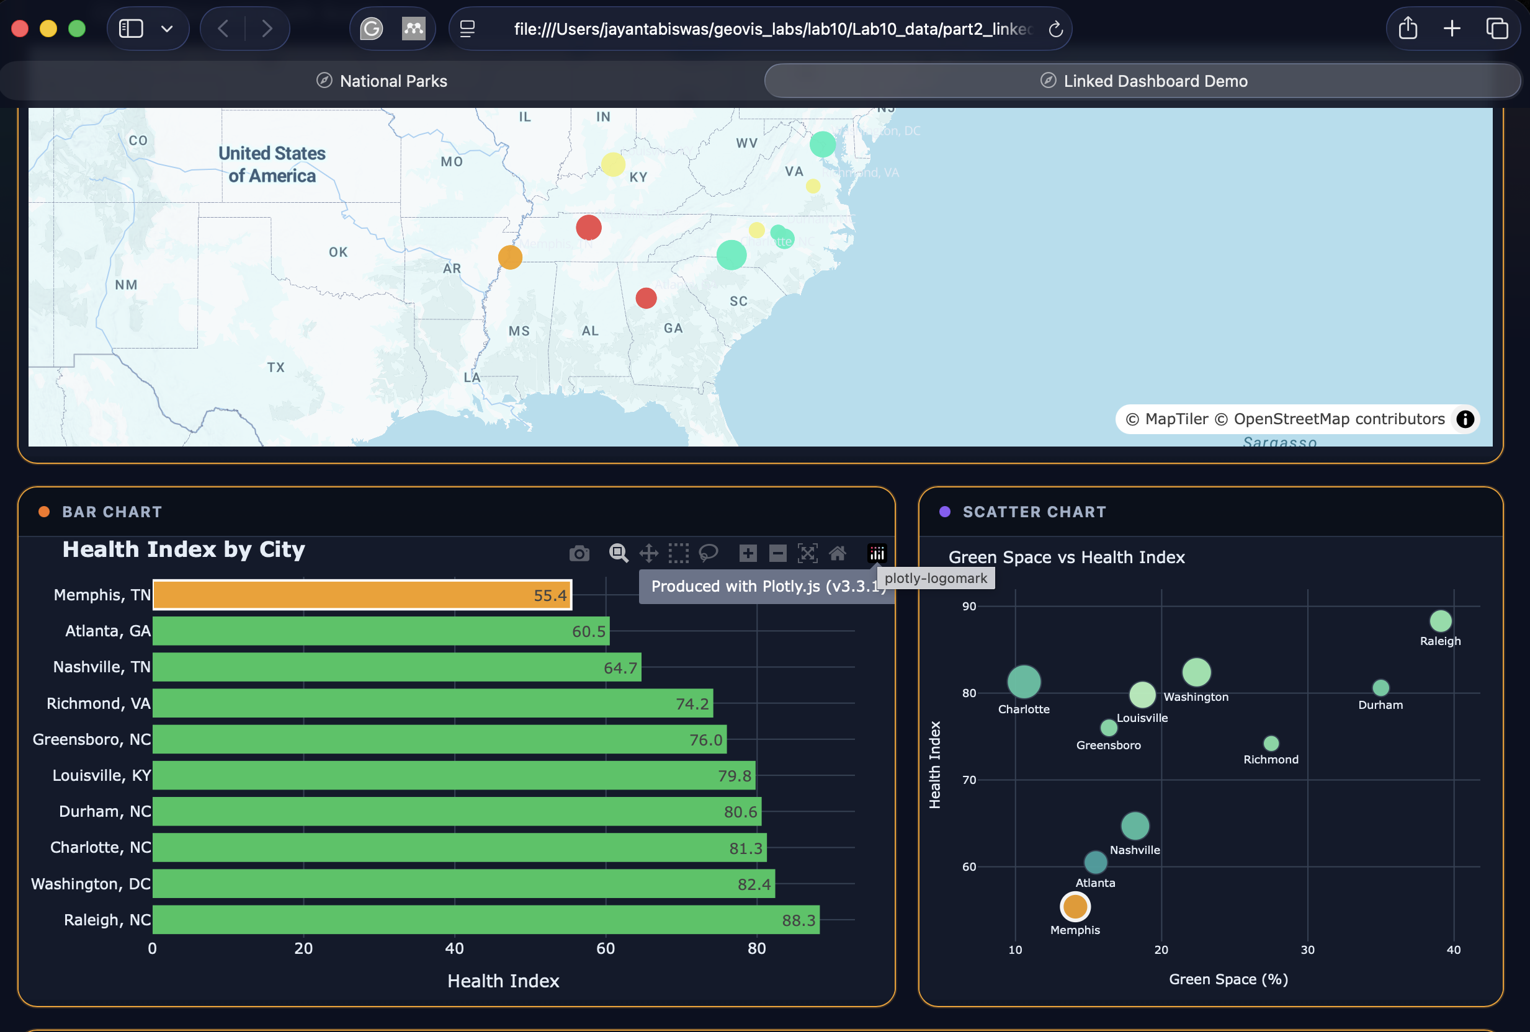This screenshot has width=1530, height=1032.
Task: Open Share menu in Safari toolbar
Action: (1408, 28)
